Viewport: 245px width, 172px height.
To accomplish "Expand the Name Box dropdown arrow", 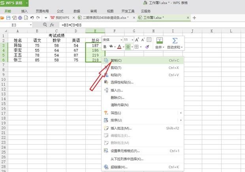I will (31, 25).
